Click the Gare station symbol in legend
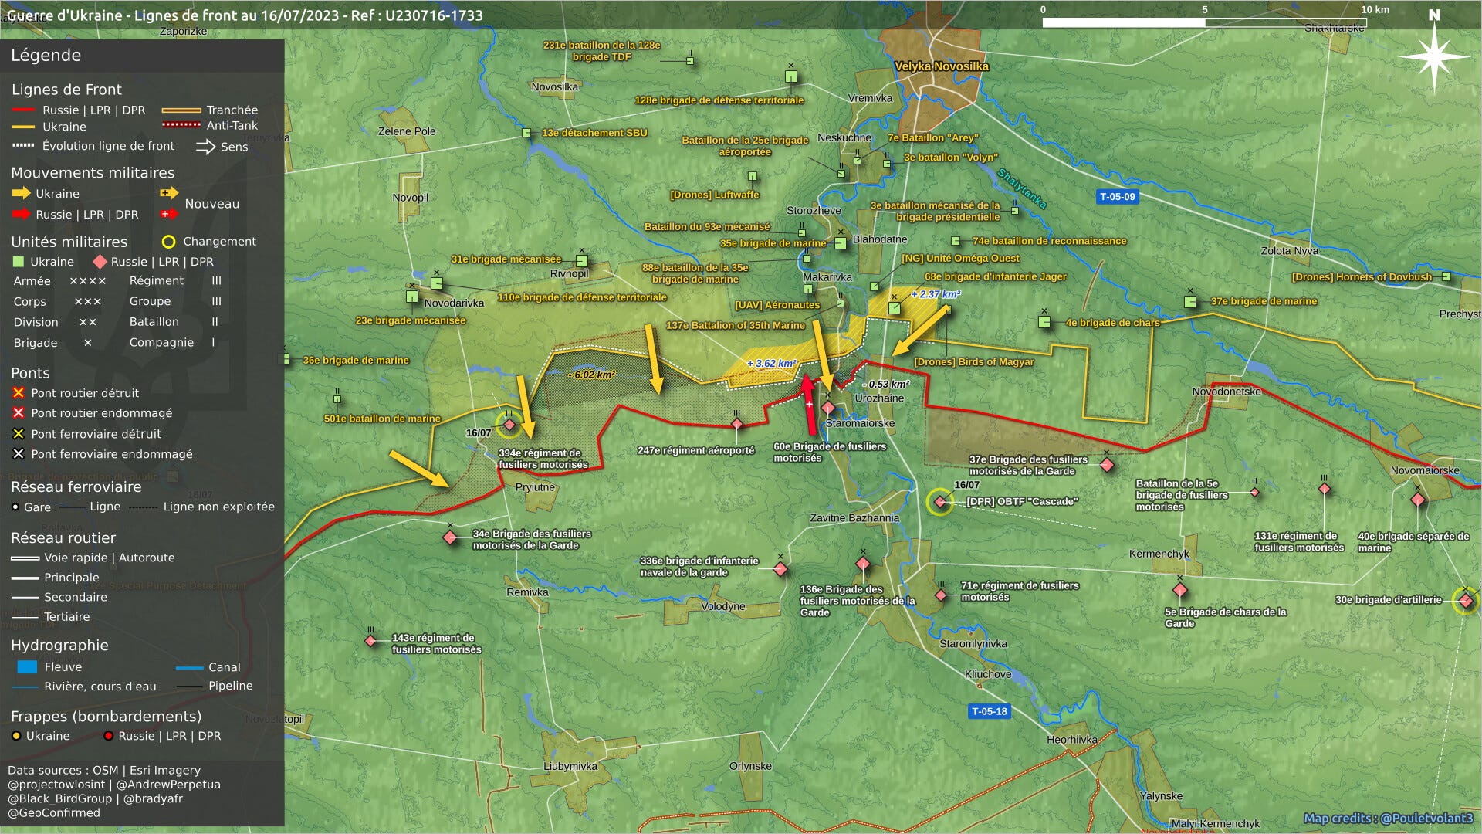The height and width of the screenshot is (834, 1482). (x=15, y=507)
